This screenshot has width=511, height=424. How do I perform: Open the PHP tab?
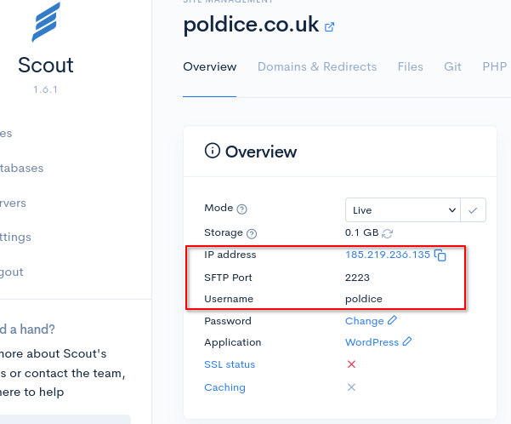(494, 66)
